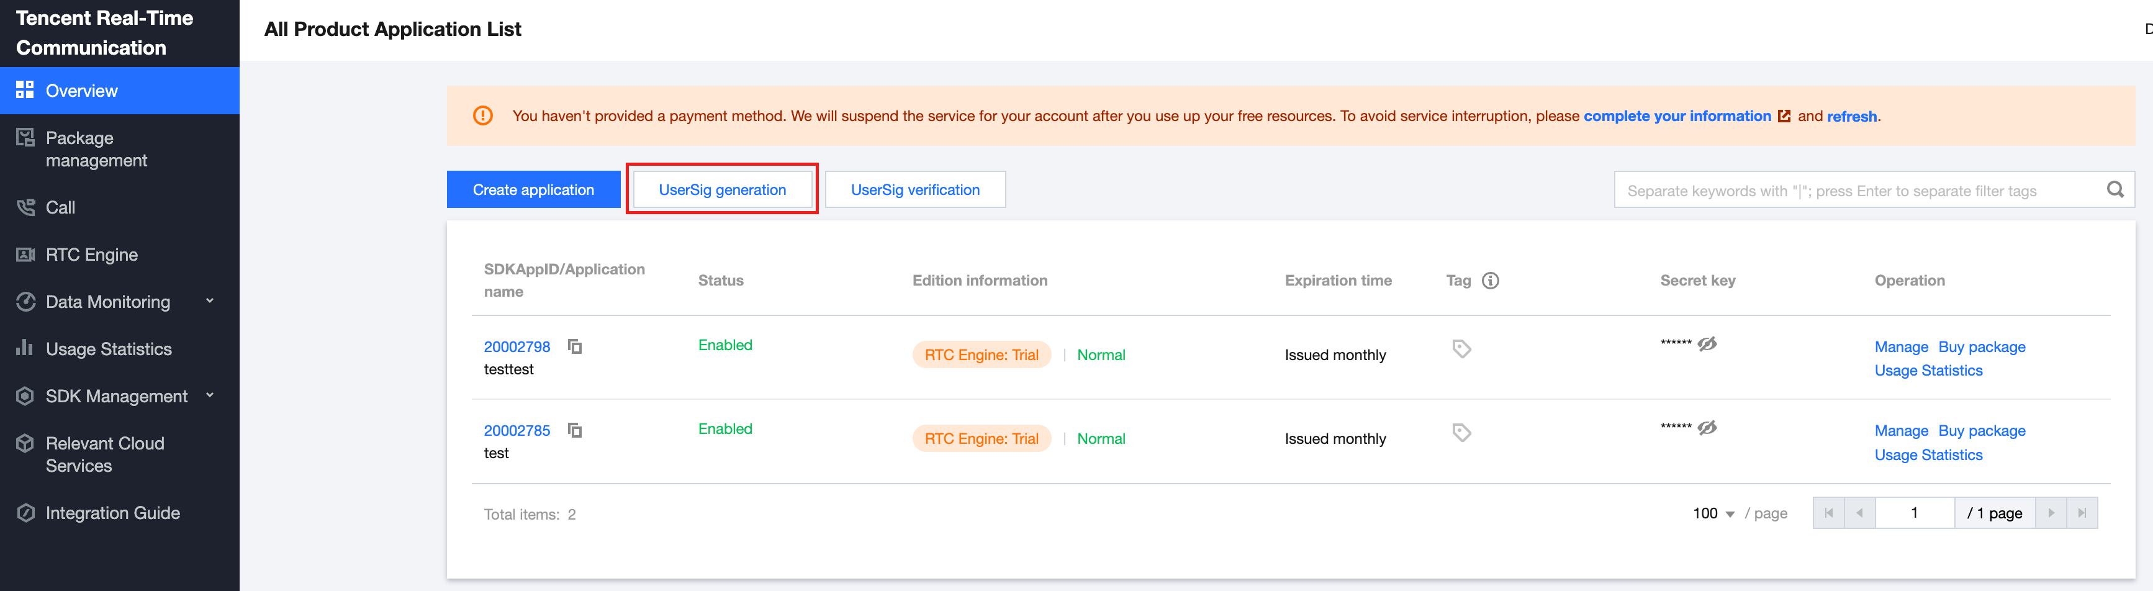2153x591 pixels.
Task: Copy SDKAppID 20002798 using copy icon
Action: click(574, 346)
